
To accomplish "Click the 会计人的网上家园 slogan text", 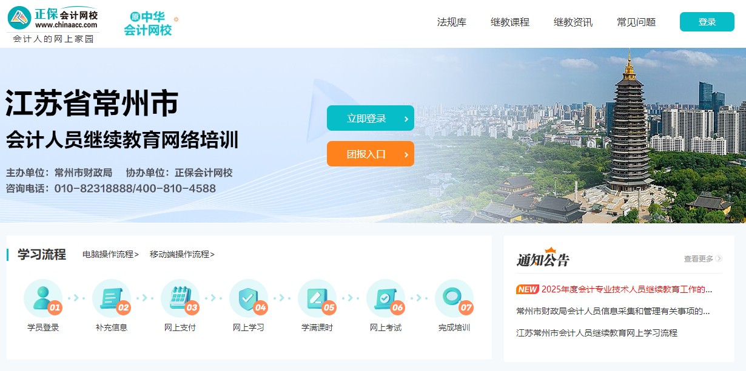I will [53, 39].
